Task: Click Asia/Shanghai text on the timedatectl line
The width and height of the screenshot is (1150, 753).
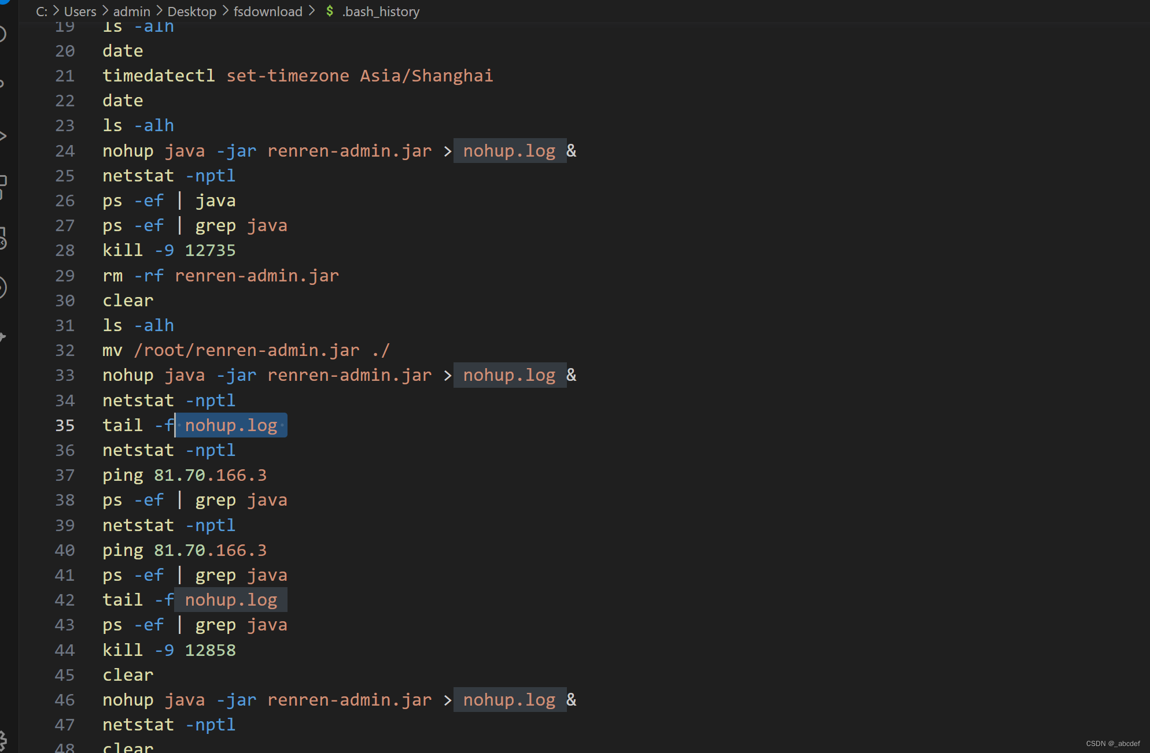Action: (426, 76)
